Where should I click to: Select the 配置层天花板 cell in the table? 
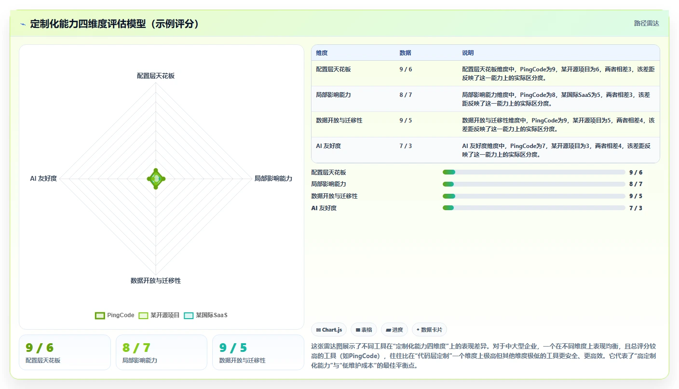[333, 69]
